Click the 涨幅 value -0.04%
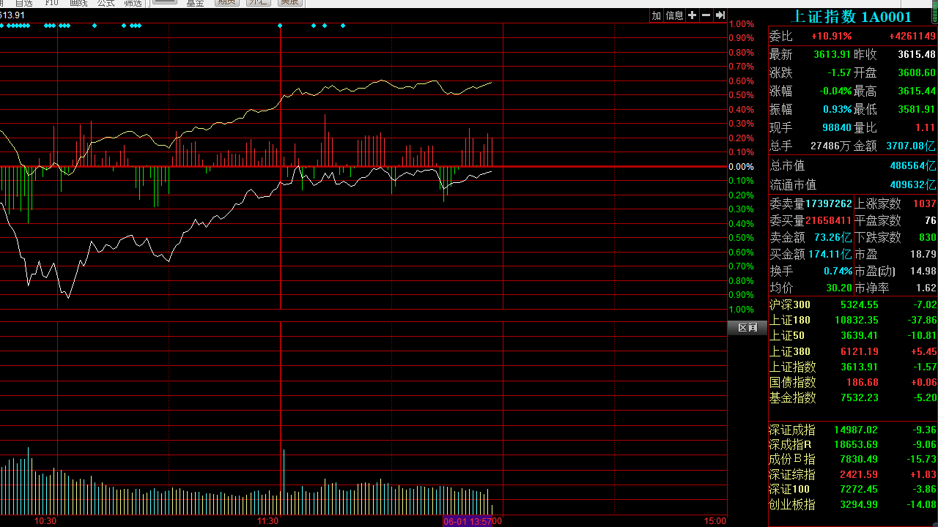 point(836,91)
